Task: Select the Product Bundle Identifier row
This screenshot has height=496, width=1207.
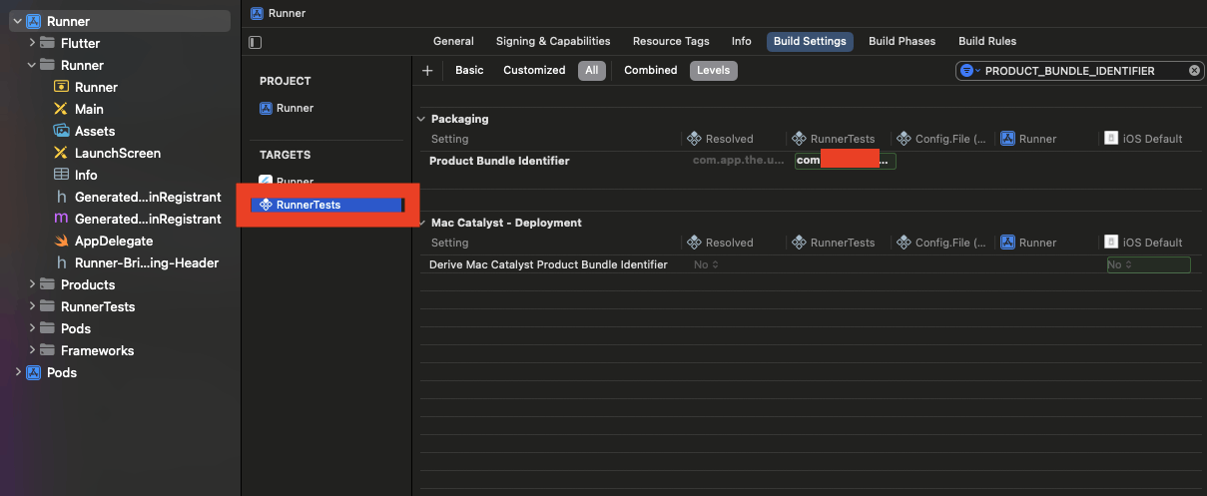Action: (810, 161)
